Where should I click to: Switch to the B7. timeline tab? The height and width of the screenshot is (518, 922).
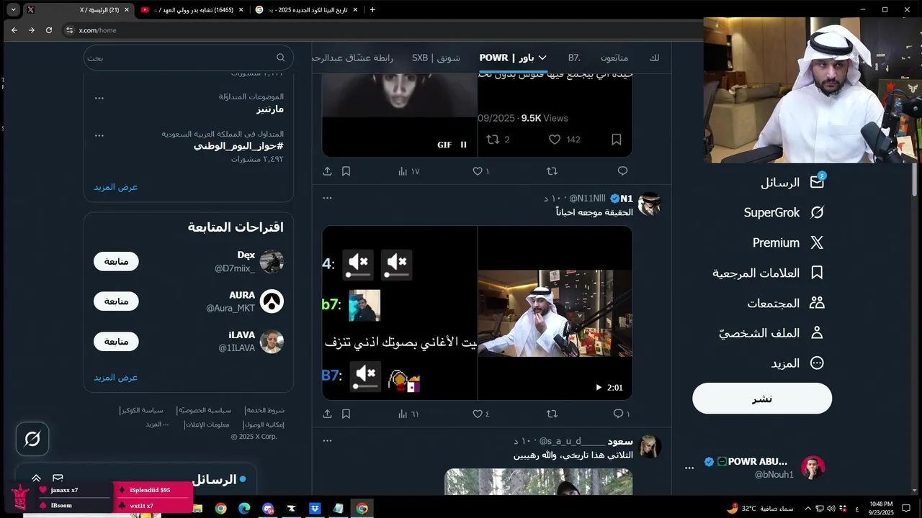click(574, 58)
